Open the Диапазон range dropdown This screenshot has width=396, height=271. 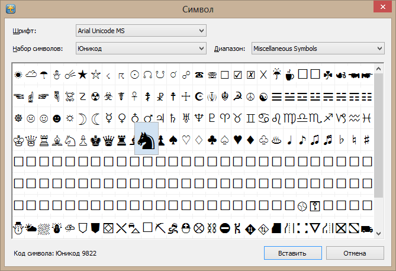318,49
